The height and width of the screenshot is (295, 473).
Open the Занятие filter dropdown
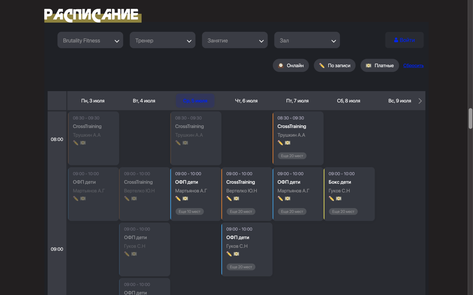[x=235, y=40]
